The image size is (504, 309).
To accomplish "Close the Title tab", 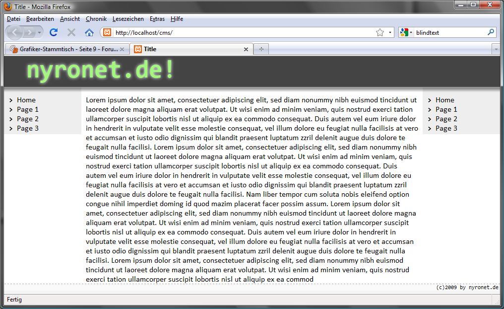I will click(246, 49).
